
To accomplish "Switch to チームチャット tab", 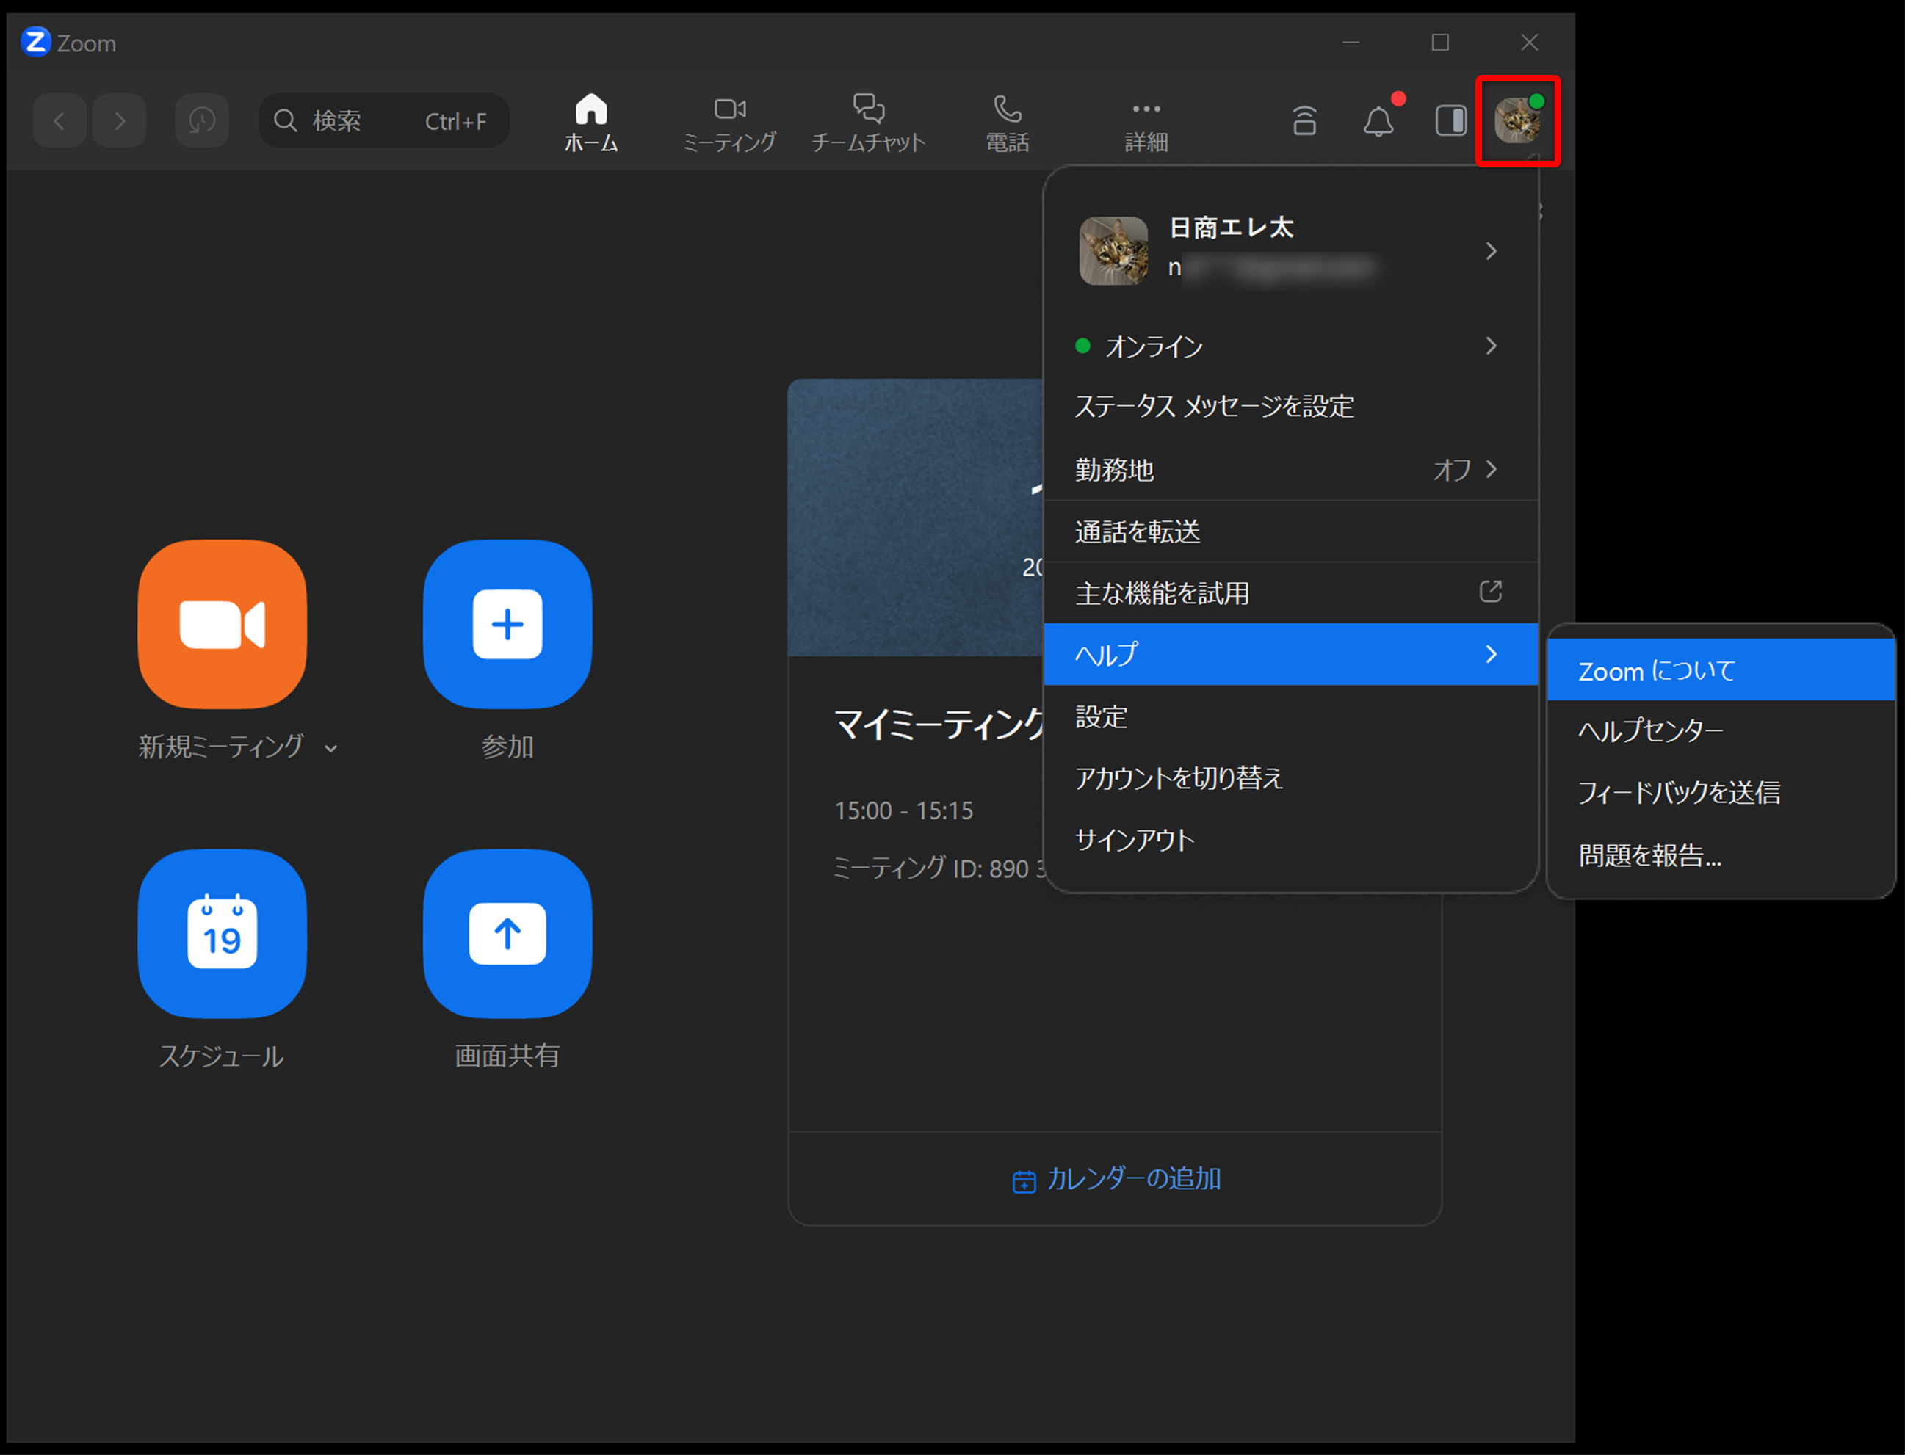I will click(868, 122).
